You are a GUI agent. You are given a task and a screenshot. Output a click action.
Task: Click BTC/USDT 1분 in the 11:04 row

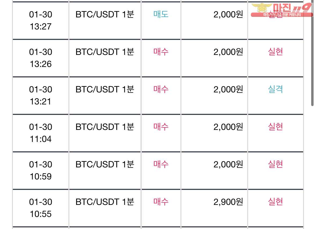(x=105, y=127)
